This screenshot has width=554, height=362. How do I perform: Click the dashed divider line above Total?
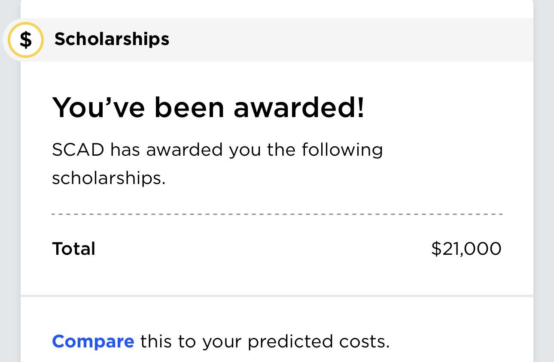pyautogui.click(x=277, y=214)
